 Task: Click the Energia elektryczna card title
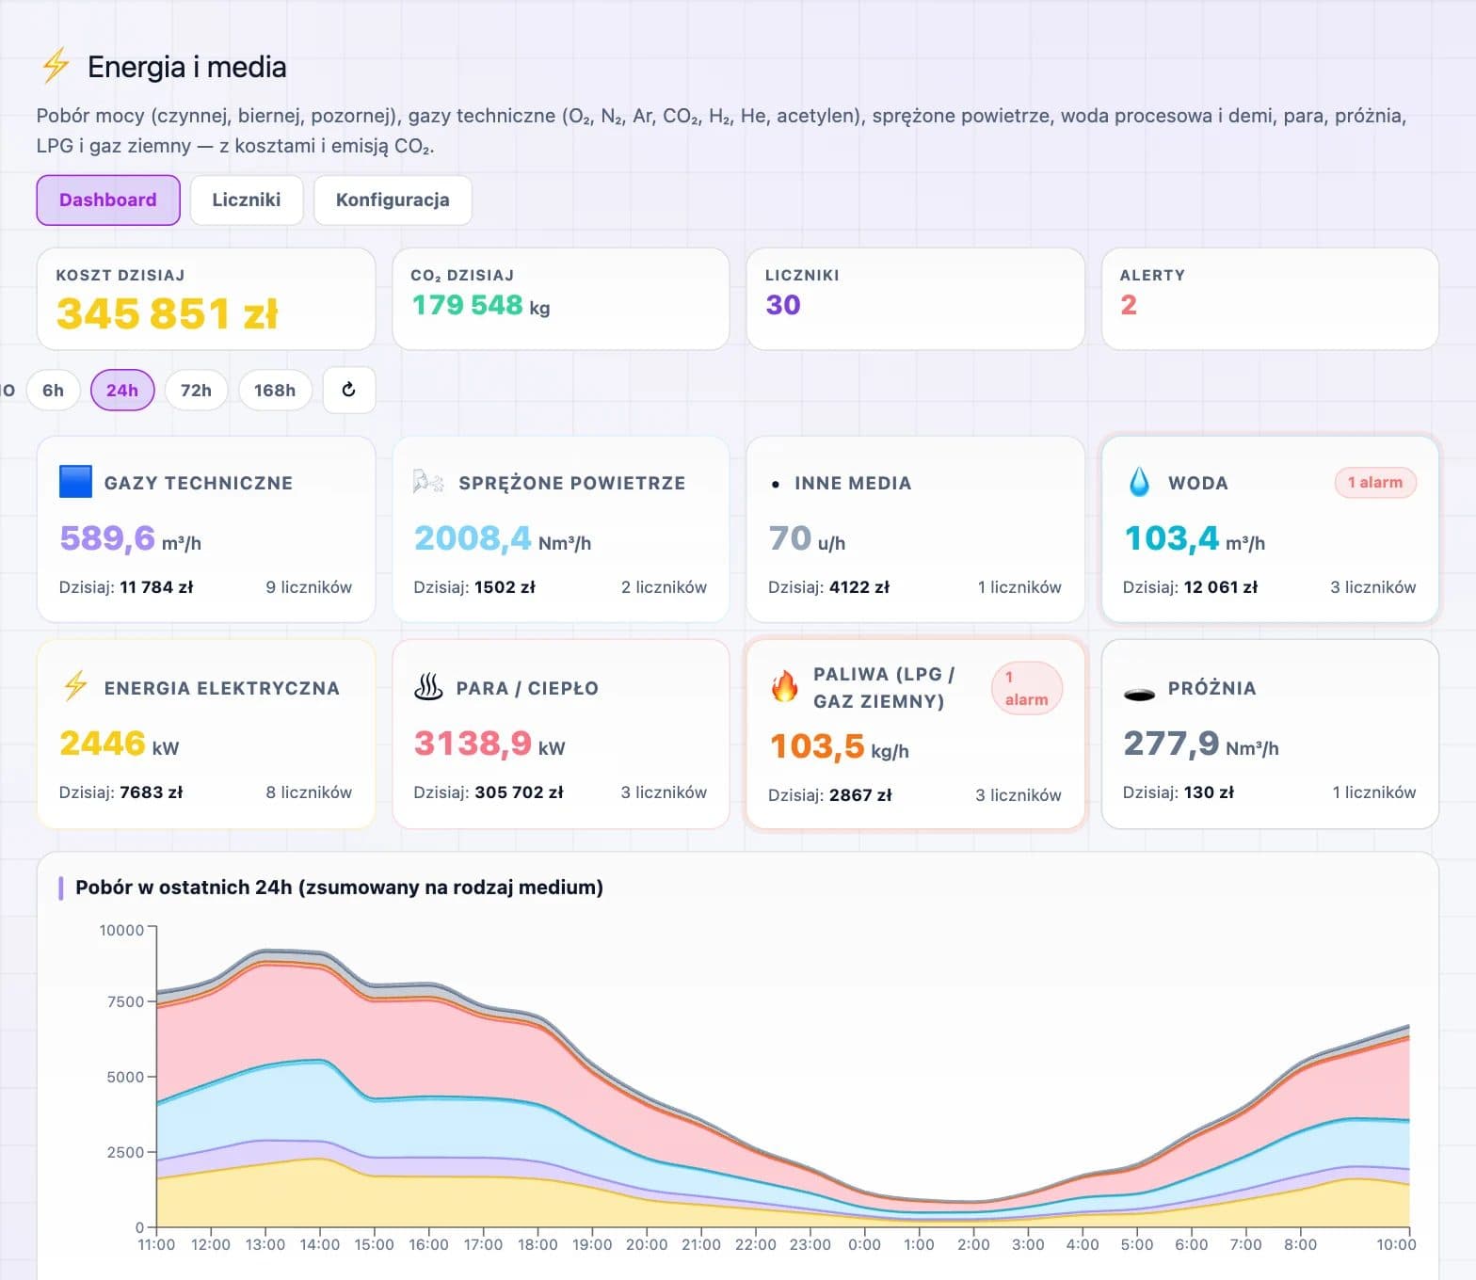coord(222,688)
